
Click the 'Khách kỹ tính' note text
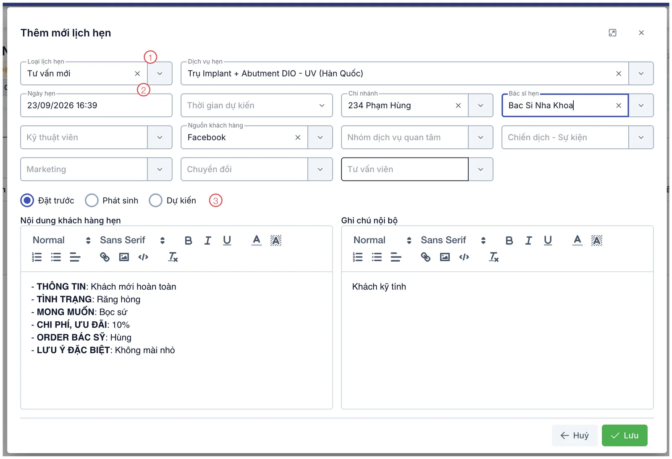[379, 287]
